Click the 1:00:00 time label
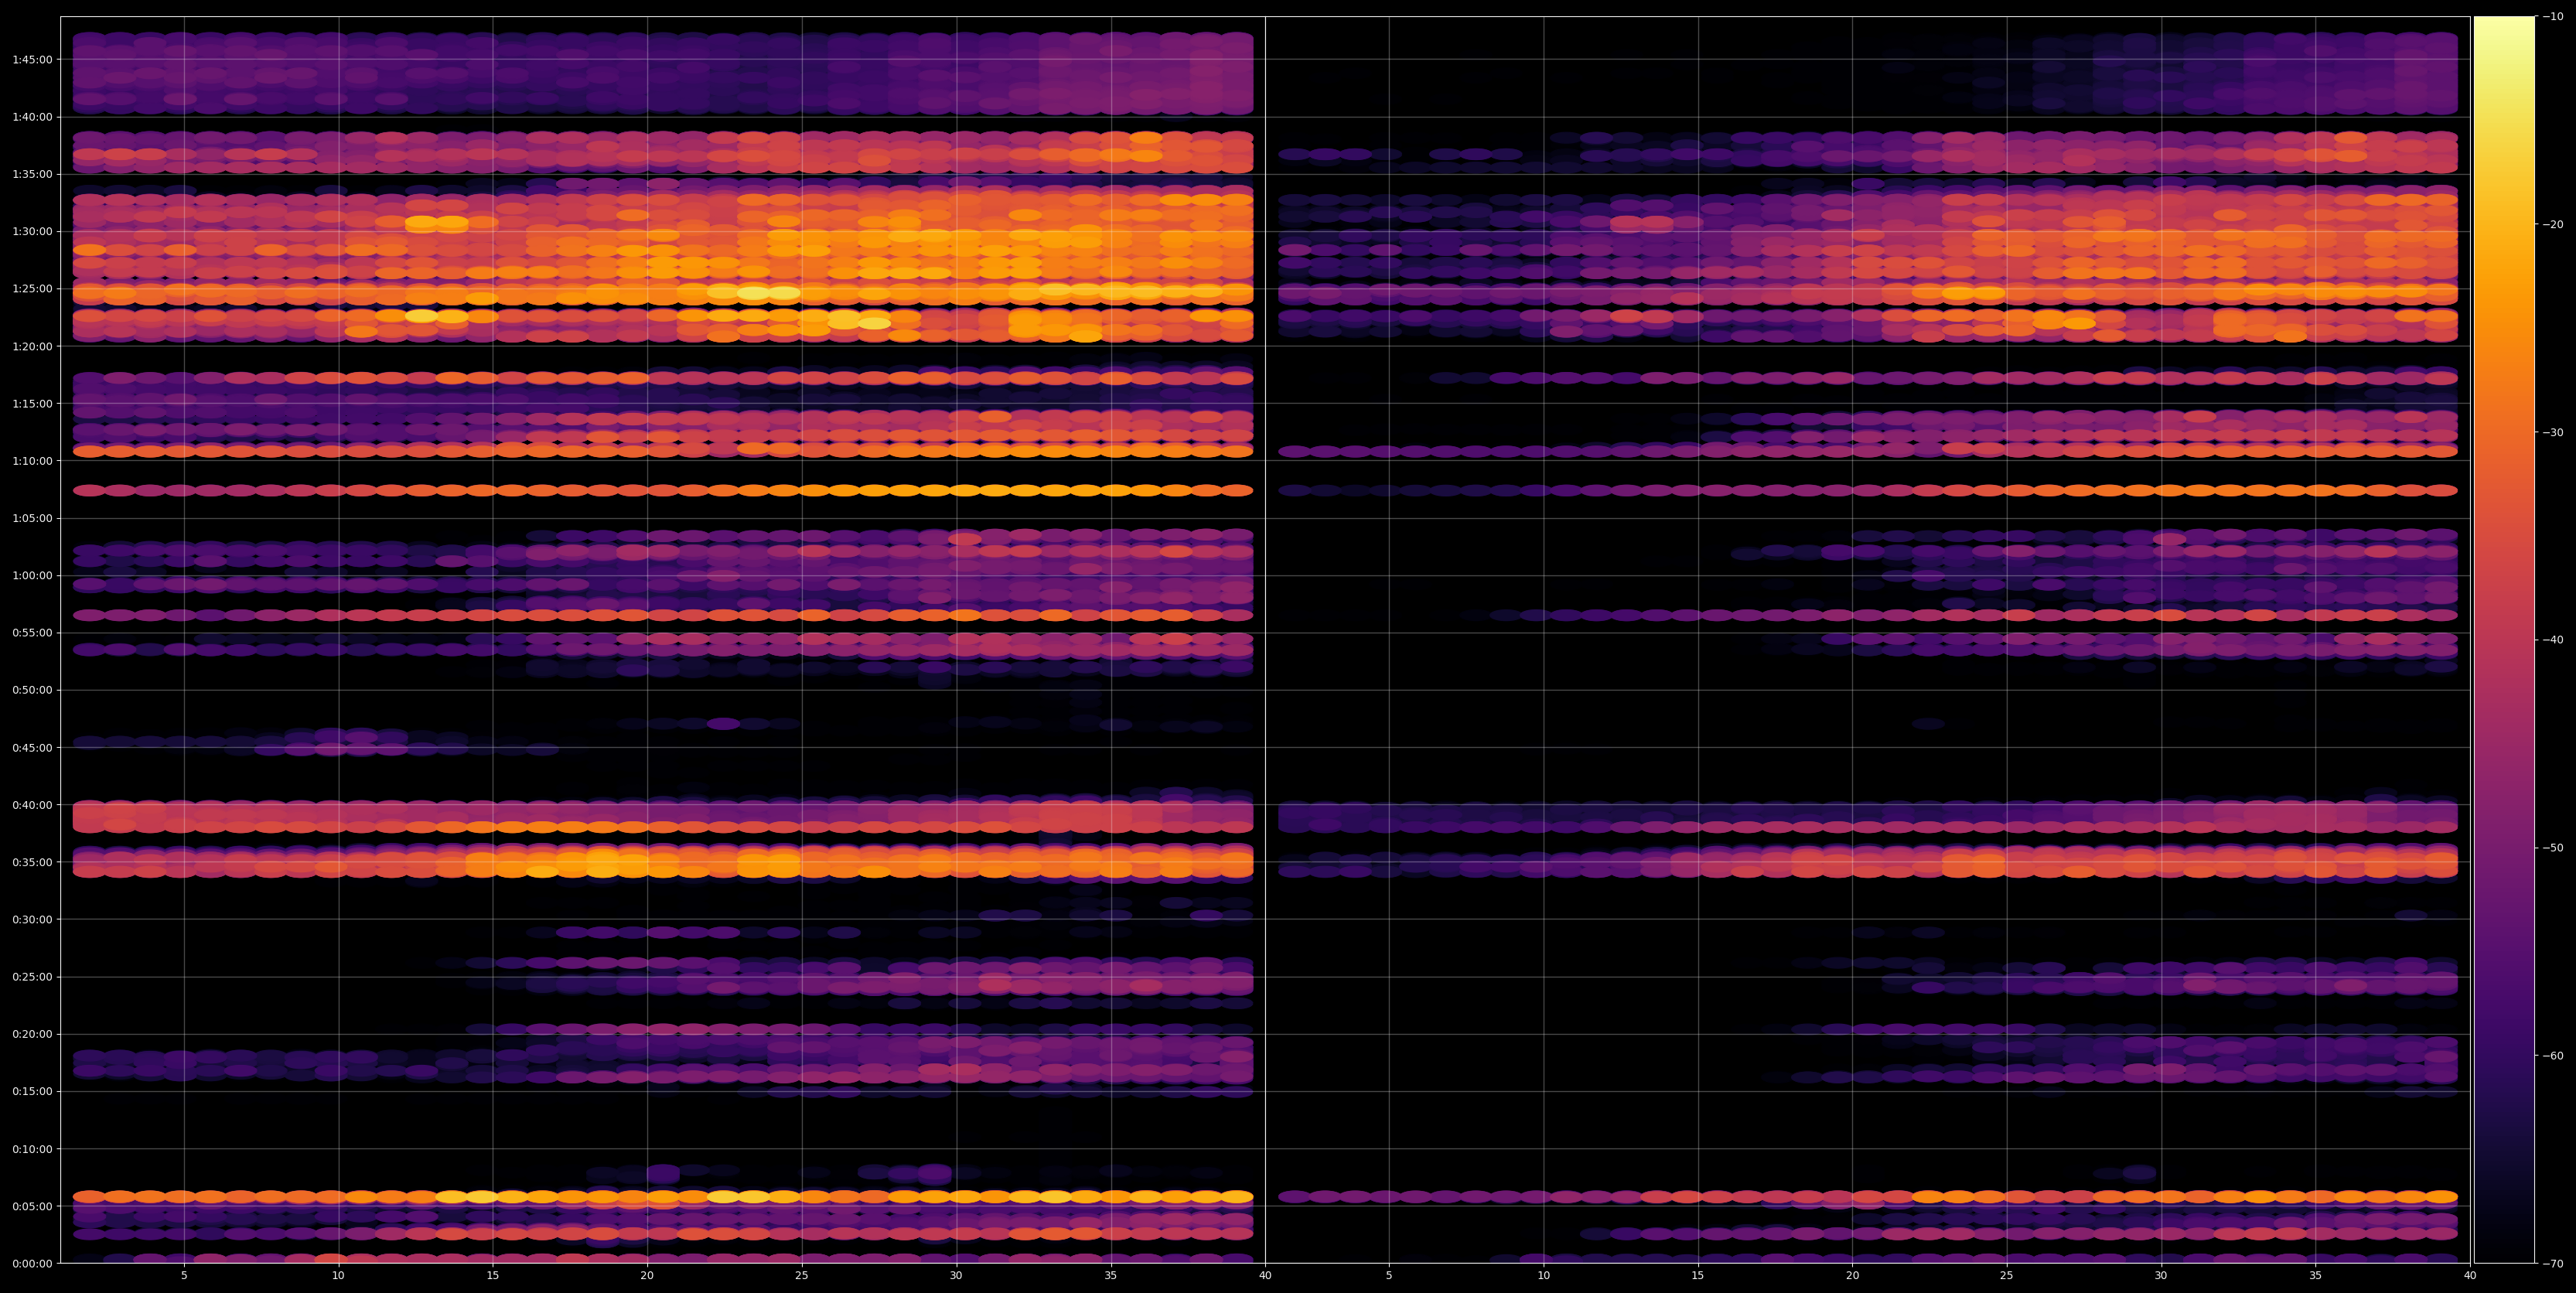 coord(32,575)
